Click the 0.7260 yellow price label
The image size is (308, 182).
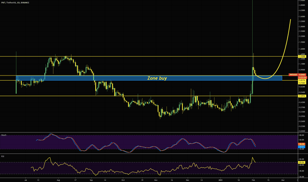[302, 83]
